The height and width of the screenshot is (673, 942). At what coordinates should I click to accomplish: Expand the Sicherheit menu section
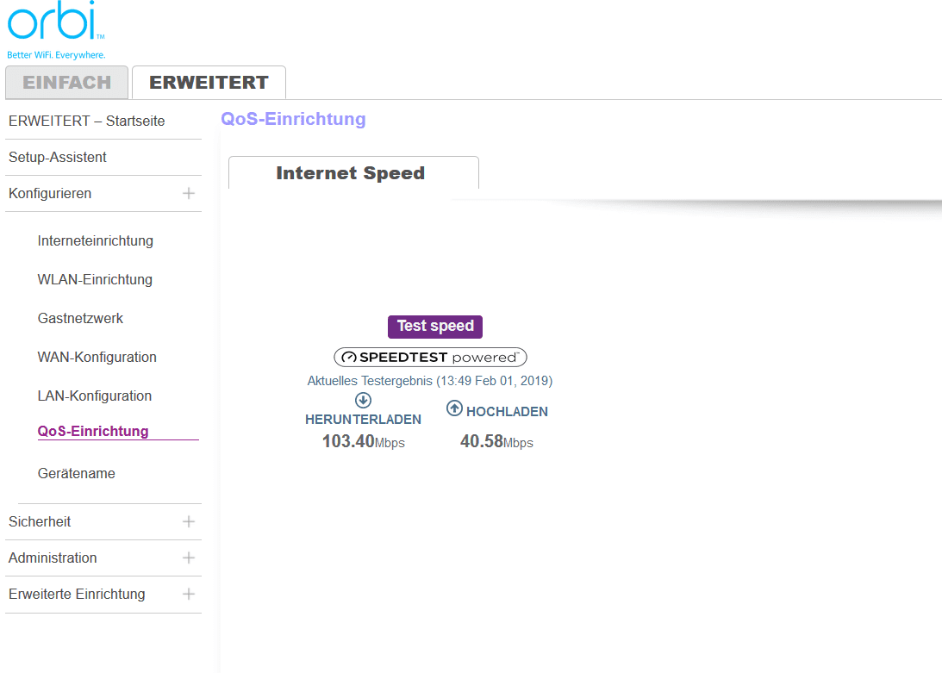(189, 522)
